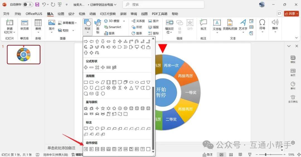Click the zoom slider handle
Image resolution: width=301 pixels, height=157 pixels.
point(266,155)
